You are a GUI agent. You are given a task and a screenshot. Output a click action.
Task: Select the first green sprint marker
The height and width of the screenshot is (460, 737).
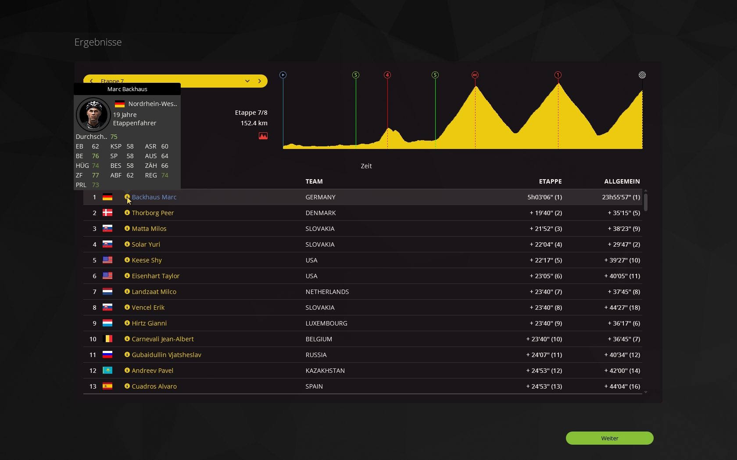[x=356, y=75]
